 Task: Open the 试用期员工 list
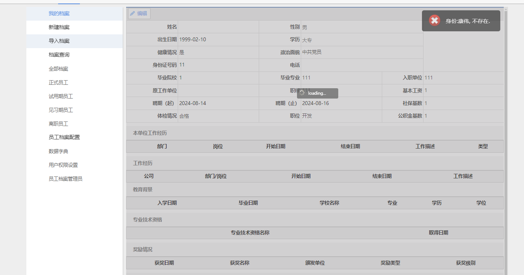click(61, 96)
